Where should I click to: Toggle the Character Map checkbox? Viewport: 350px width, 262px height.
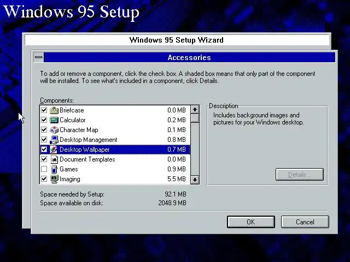(44, 130)
